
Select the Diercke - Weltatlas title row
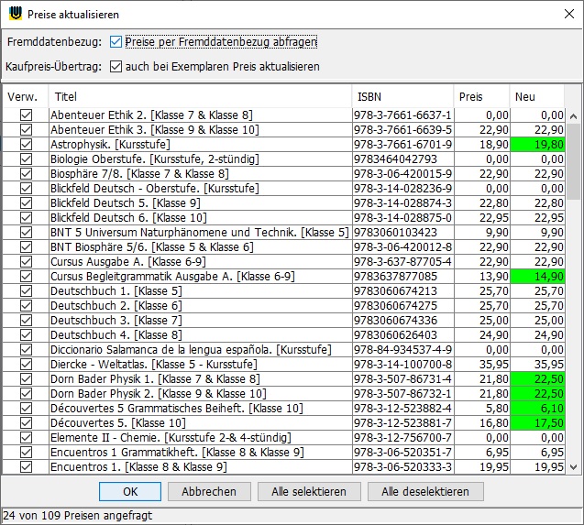tap(200, 364)
